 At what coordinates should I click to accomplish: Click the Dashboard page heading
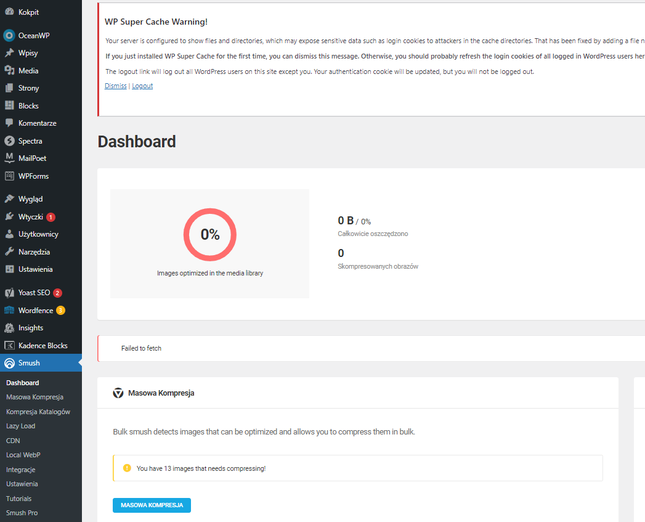[137, 142]
